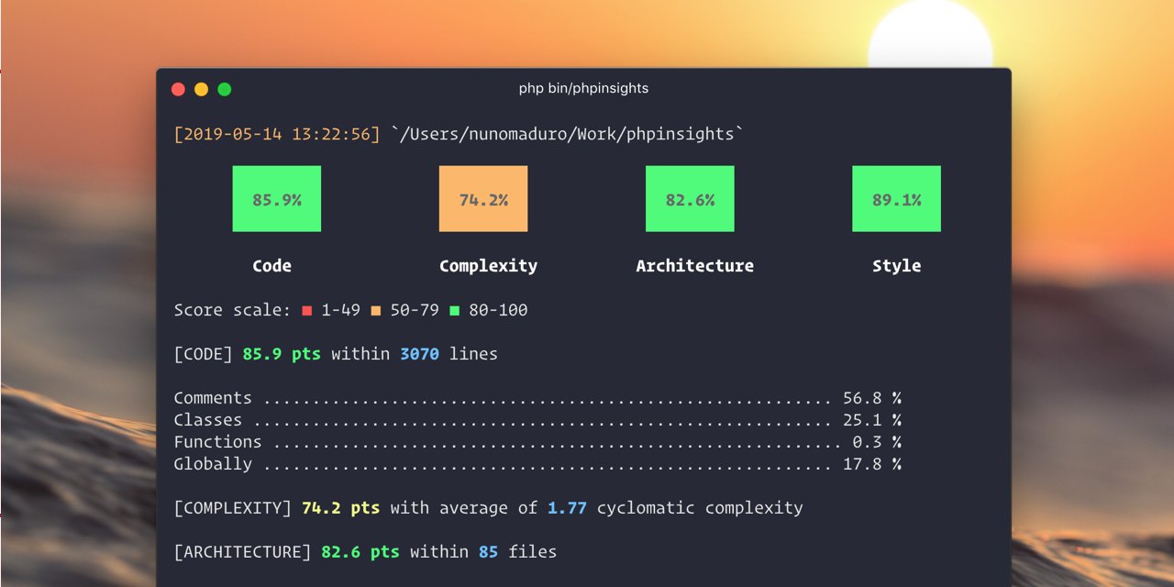Select the green Code score badge
Image resolution: width=1174 pixels, height=587 pixels.
[x=277, y=198]
